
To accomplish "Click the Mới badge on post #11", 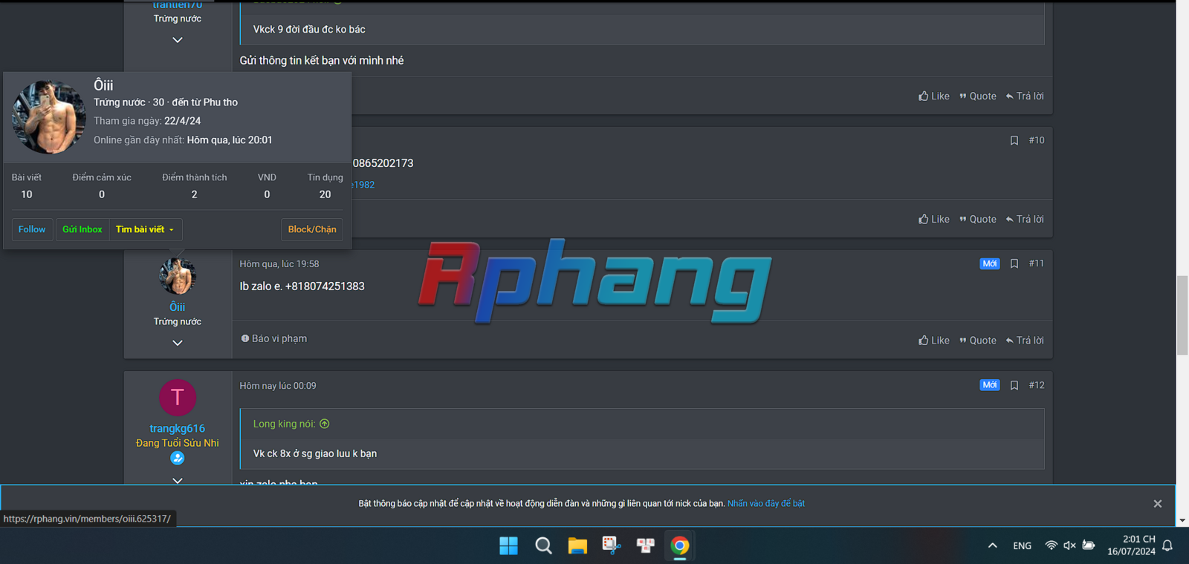I will [x=990, y=263].
